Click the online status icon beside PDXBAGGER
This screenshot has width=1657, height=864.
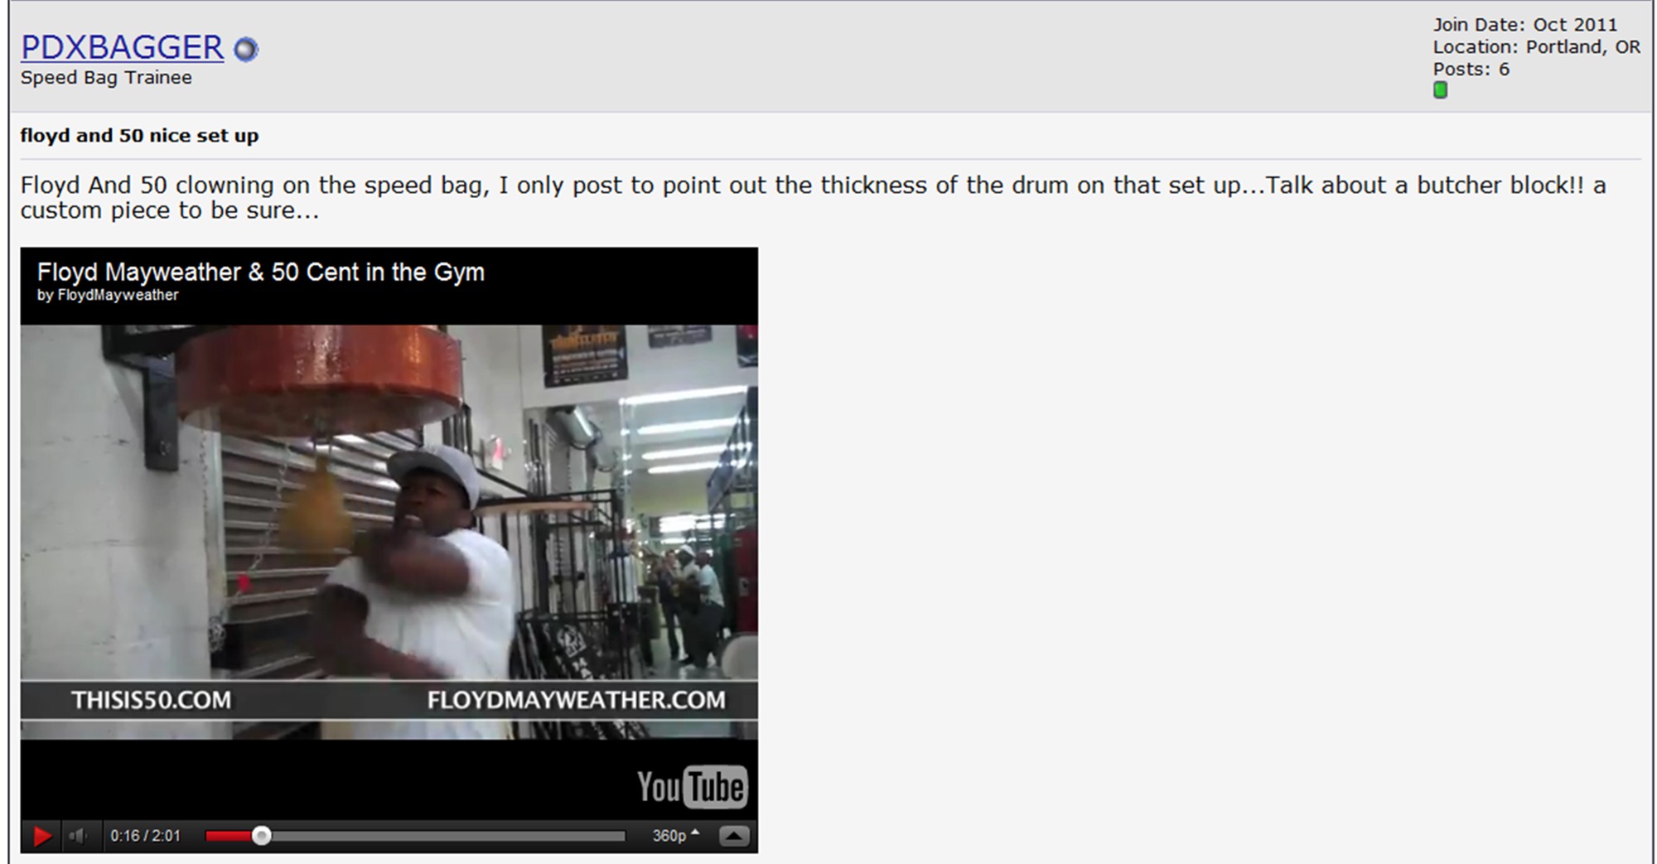pyautogui.click(x=246, y=50)
